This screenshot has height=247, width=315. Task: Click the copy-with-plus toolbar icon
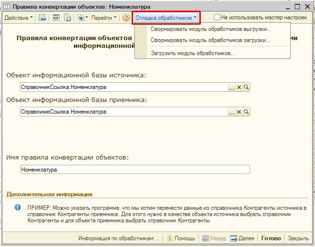(68, 18)
